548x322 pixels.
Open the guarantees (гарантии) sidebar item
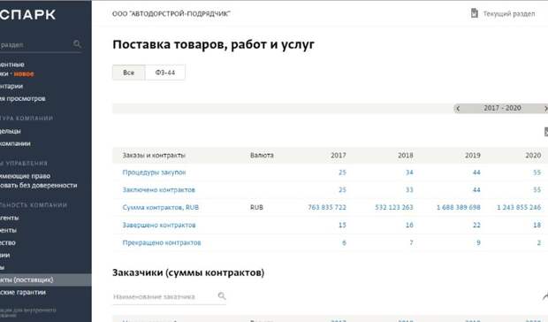23,292
